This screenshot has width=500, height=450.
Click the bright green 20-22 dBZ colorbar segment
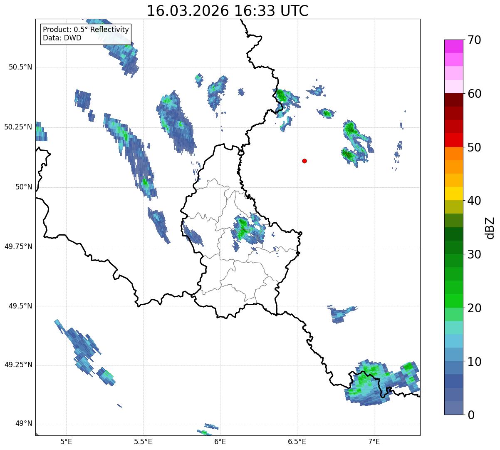click(x=453, y=301)
